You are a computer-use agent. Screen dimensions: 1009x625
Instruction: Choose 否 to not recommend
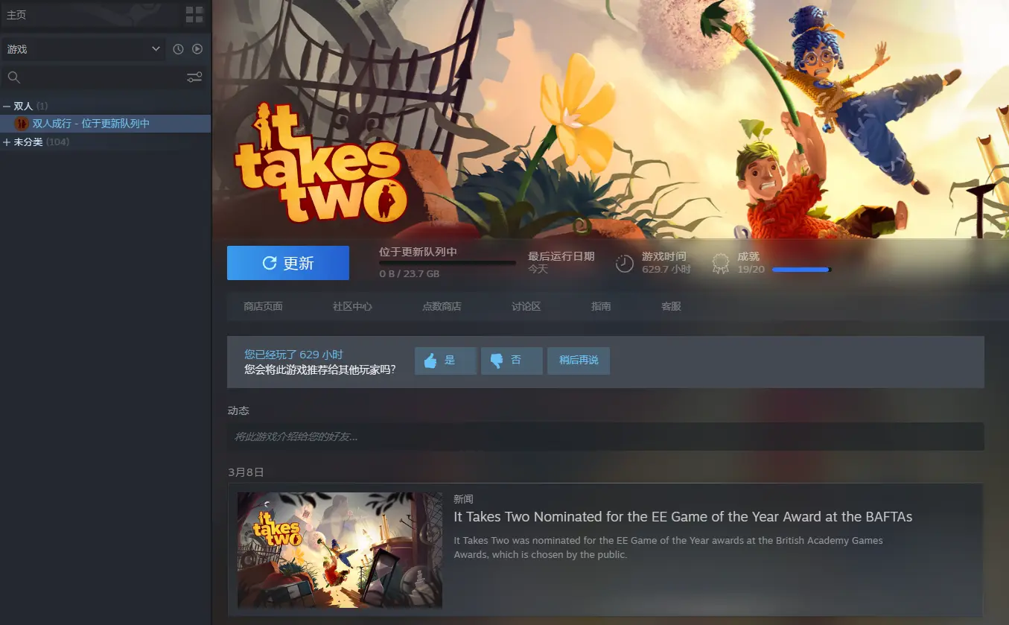pyautogui.click(x=512, y=361)
